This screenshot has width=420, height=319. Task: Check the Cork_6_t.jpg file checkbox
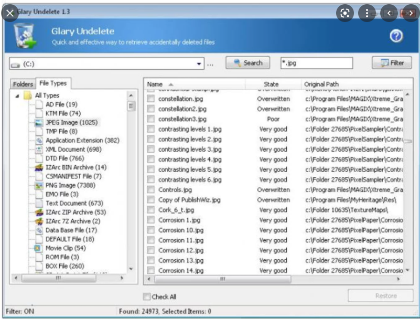(151, 210)
